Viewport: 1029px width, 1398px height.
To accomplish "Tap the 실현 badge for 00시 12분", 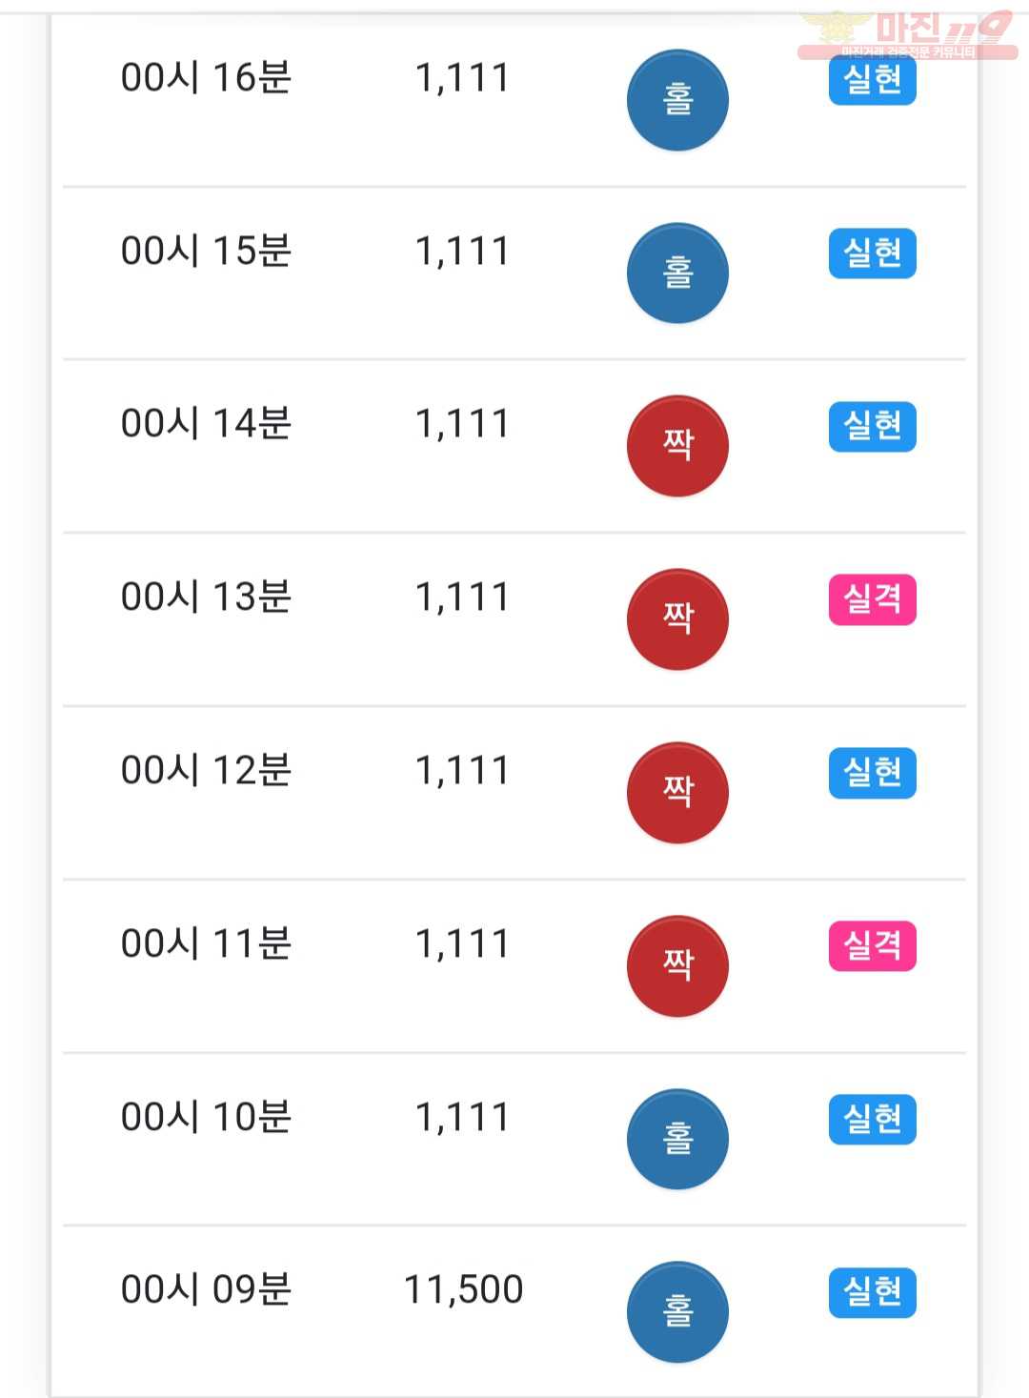I will click(x=873, y=773).
